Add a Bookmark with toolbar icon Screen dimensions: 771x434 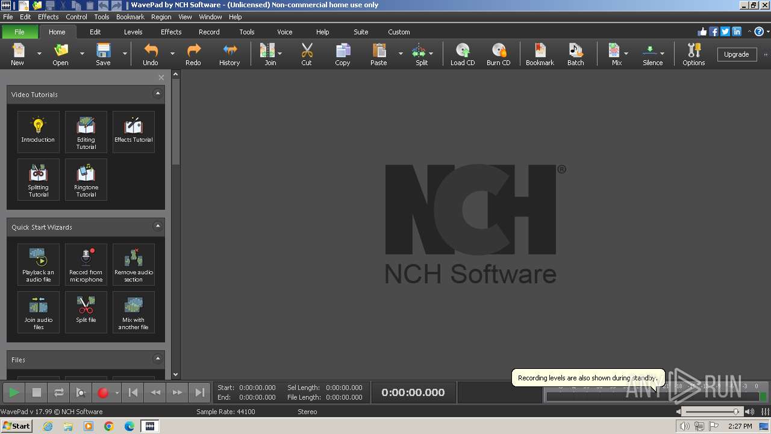[x=540, y=54]
